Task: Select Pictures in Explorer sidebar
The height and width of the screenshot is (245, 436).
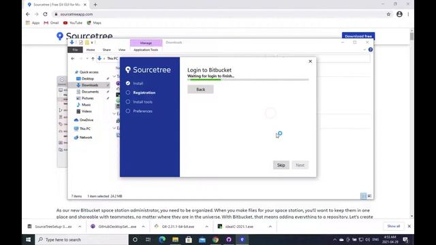Action: click(x=88, y=98)
